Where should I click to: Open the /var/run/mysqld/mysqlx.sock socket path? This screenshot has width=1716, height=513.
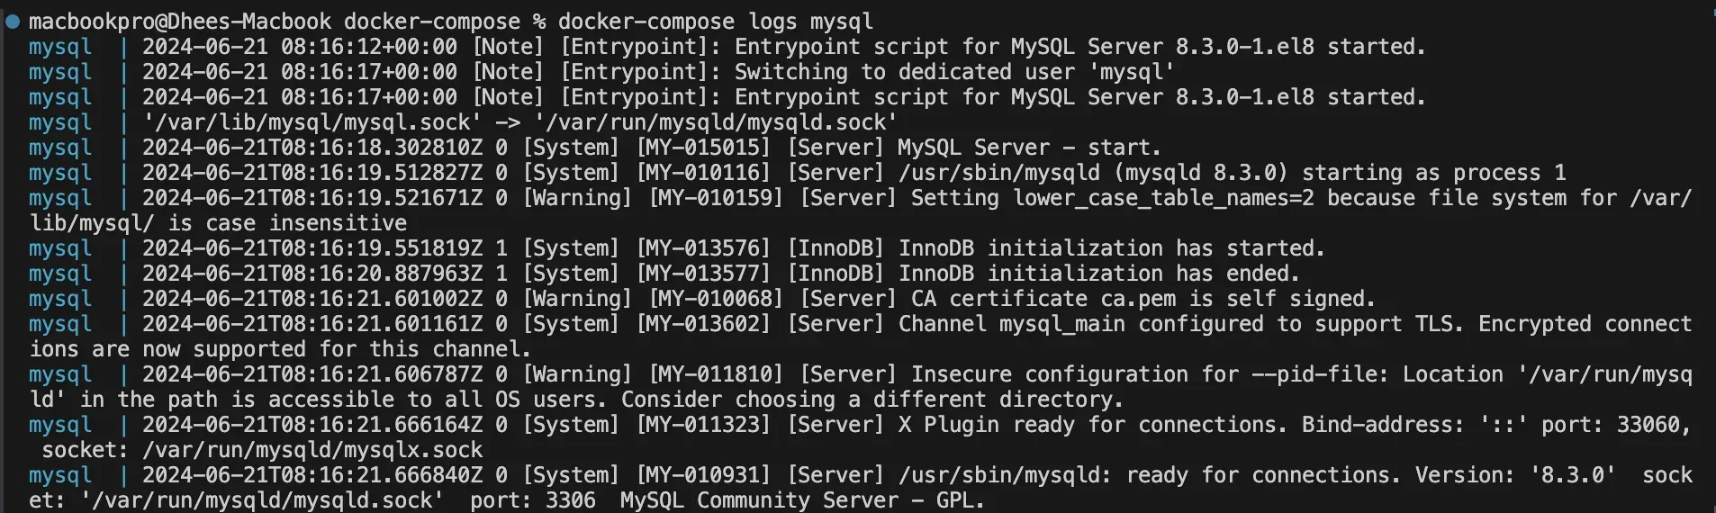pos(312,449)
